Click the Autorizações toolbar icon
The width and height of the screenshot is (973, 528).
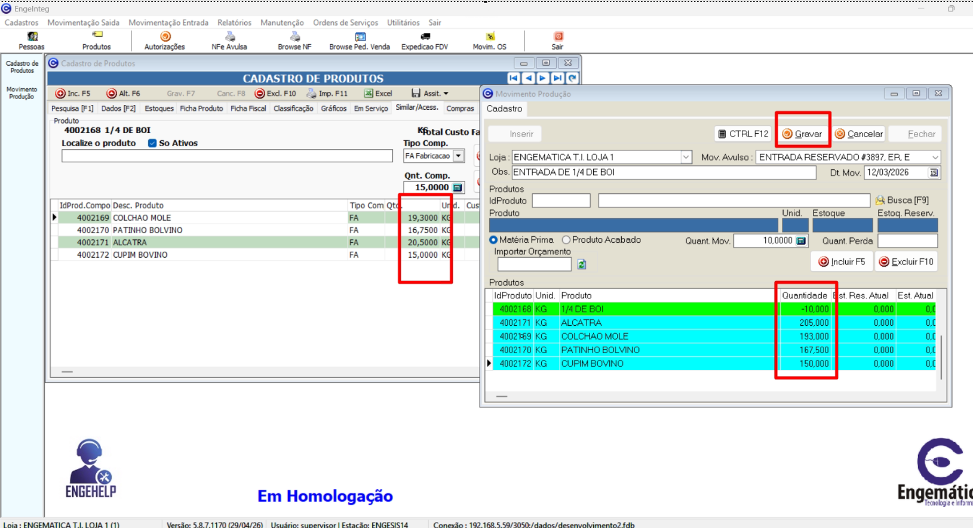(x=165, y=37)
